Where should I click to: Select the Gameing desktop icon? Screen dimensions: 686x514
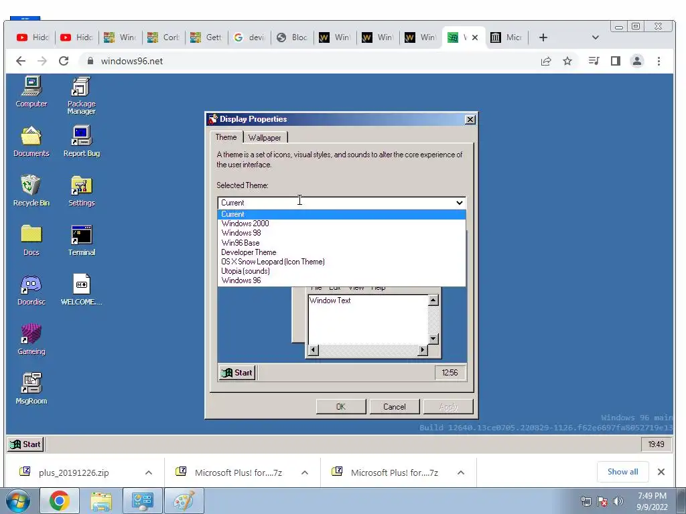pyautogui.click(x=31, y=339)
